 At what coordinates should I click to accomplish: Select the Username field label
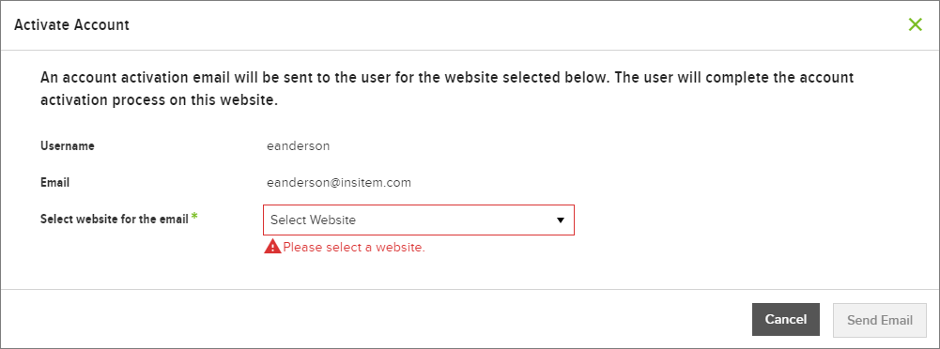coord(68,146)
